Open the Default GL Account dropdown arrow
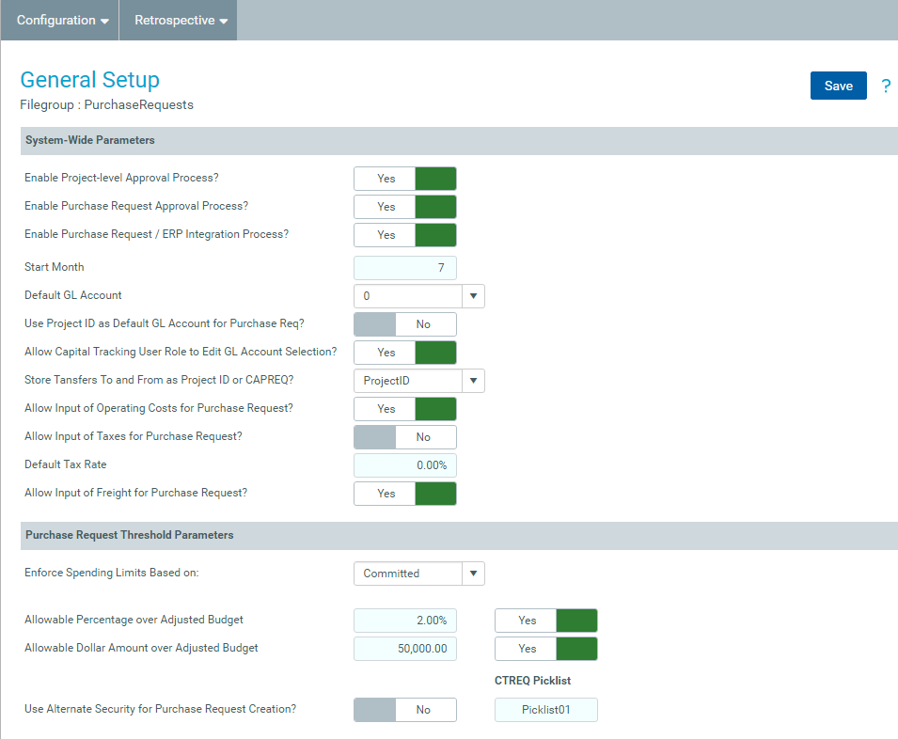 pyautogui.click(x=473, y=296)
